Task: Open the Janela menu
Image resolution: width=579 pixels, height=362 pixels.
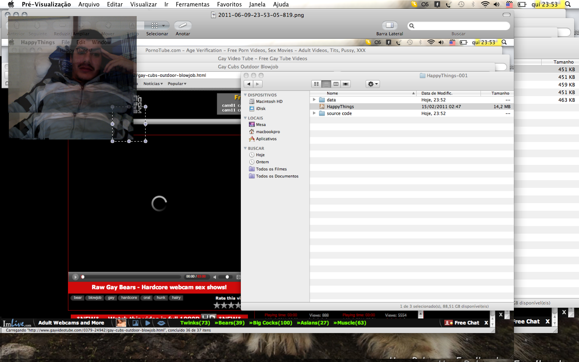Action: (x=257, y=4)
